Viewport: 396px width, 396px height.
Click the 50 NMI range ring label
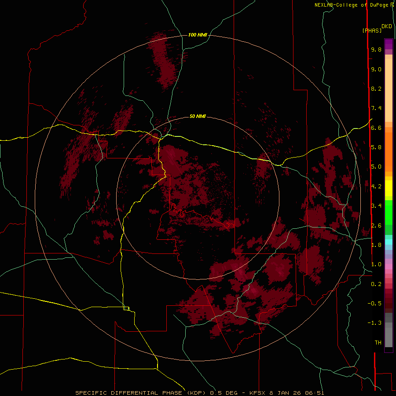(198, 116)
